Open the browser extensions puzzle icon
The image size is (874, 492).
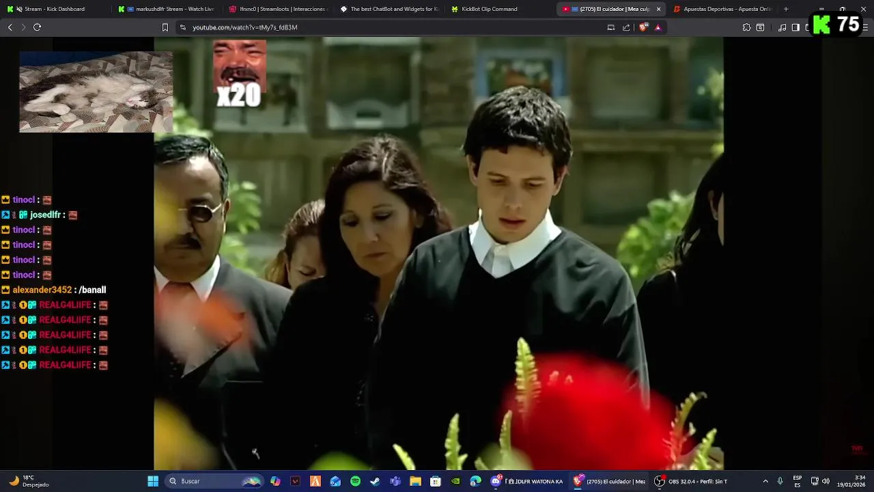point(746,27)
